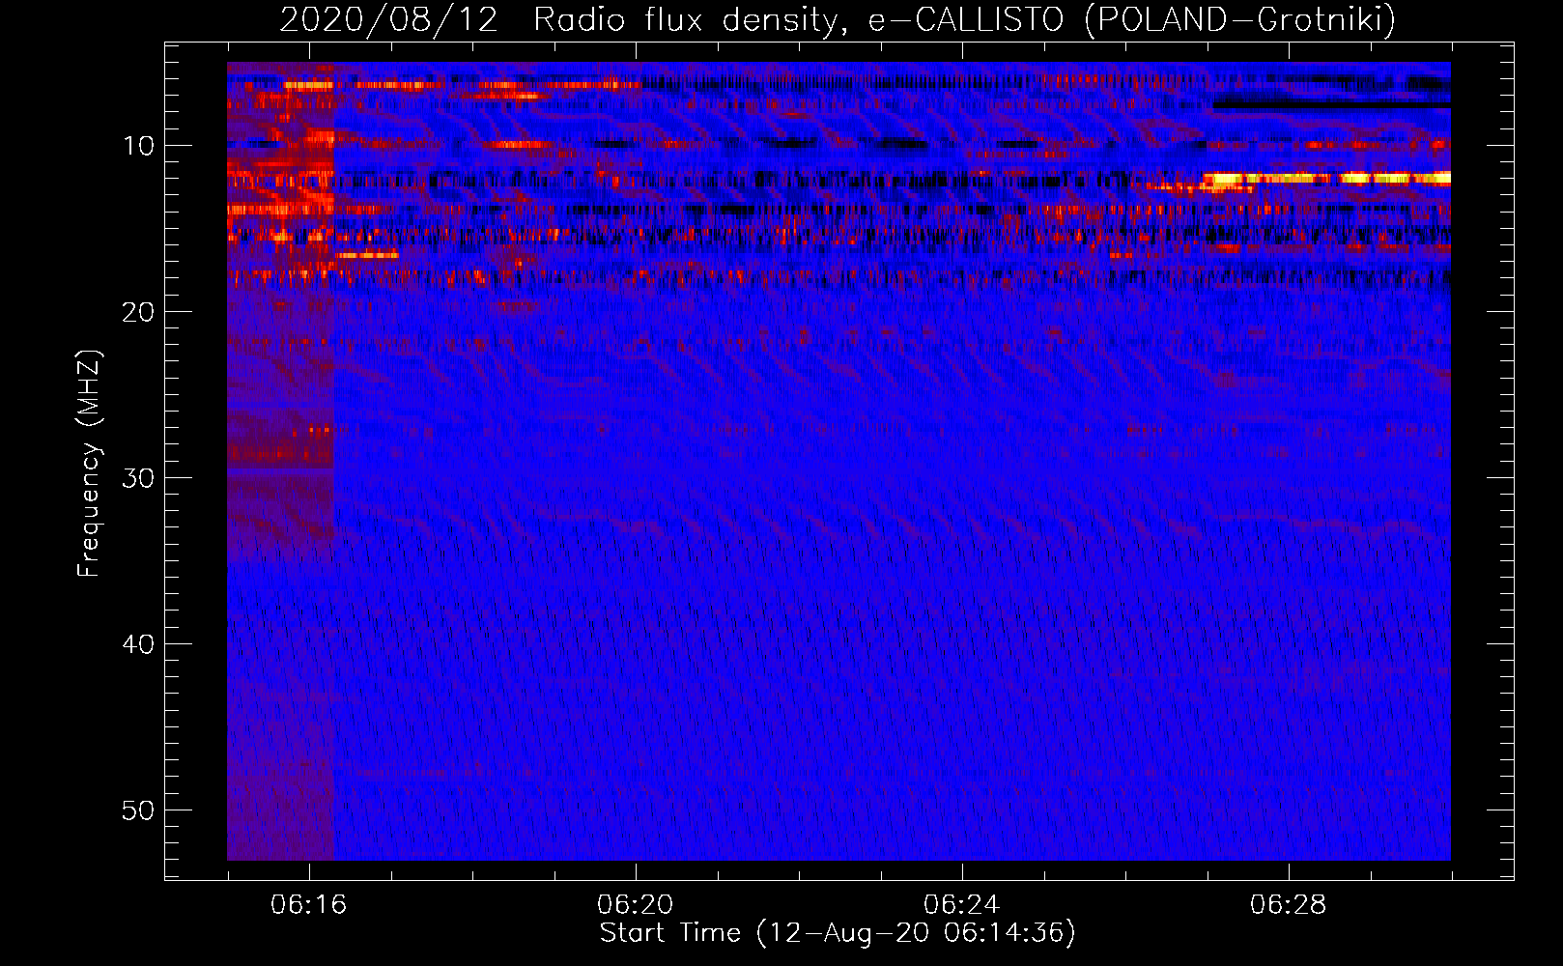Click the 10 MHz frequency tick label
The image size is (1563, 966).
click(138, 146)
